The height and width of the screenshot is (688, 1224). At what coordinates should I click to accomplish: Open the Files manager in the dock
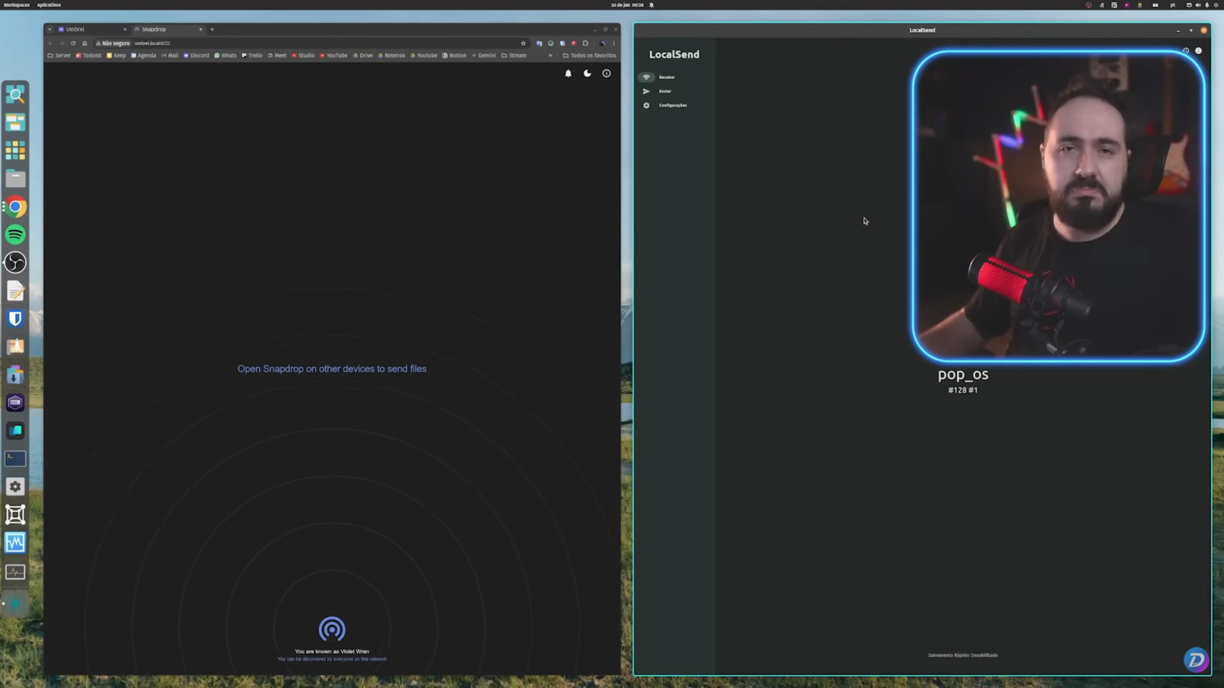15,178
